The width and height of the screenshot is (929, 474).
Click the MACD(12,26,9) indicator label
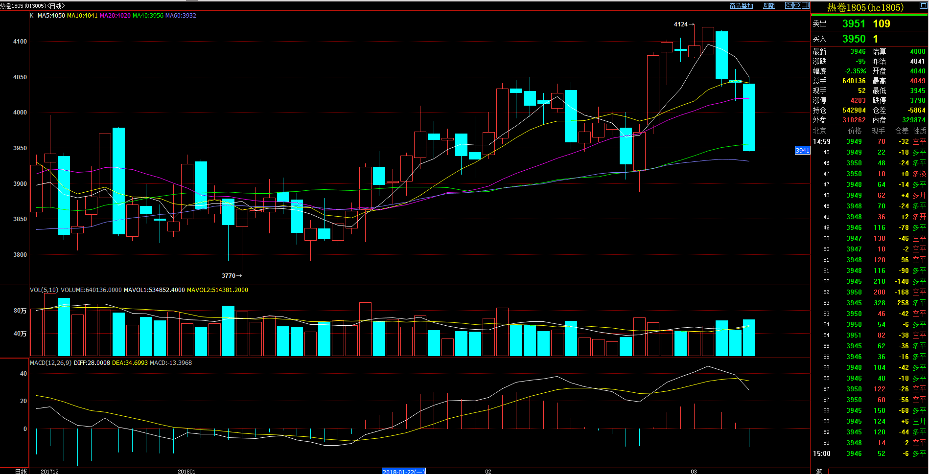[x=50, y=363]
